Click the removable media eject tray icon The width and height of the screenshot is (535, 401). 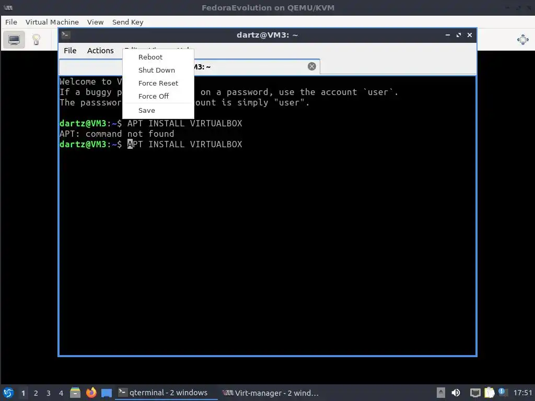pyautogui.click(x=441, y=393)
